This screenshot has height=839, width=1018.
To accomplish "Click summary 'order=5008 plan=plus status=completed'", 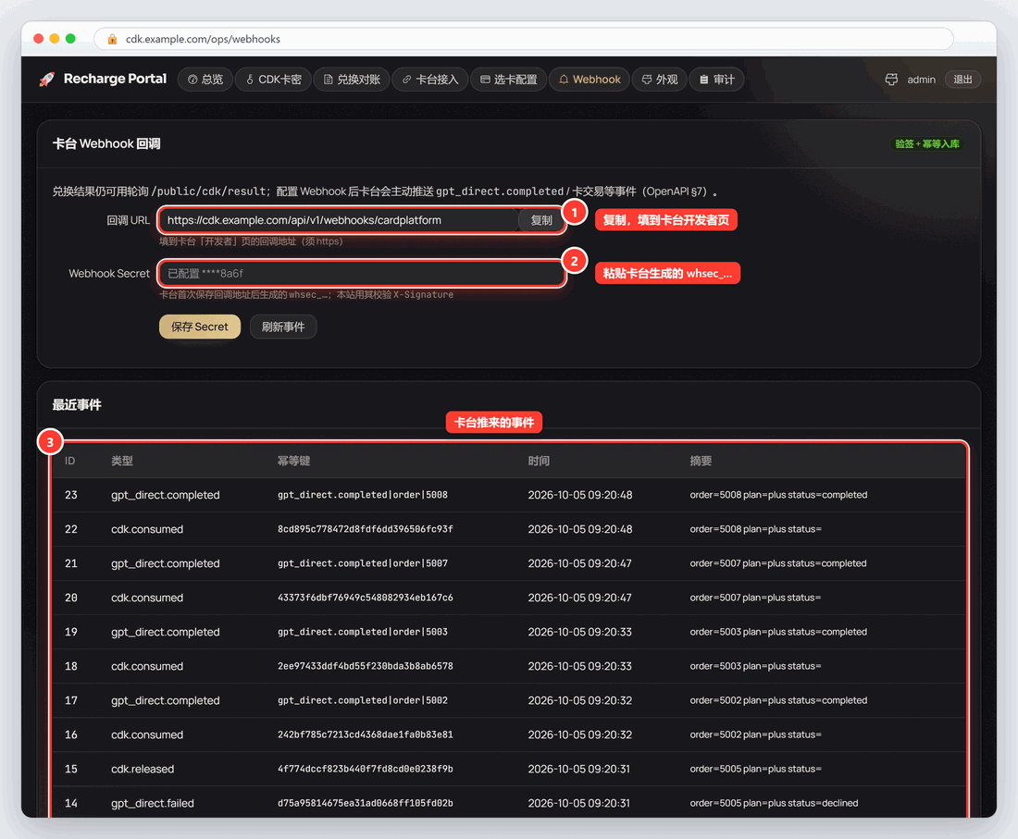I will [x=777, y=495].
